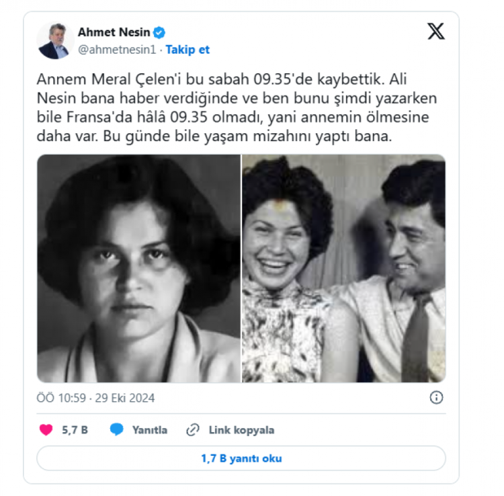Visit the @ahmetnesin1 handle link
The image size is (504, 496).
coord(117,50)
